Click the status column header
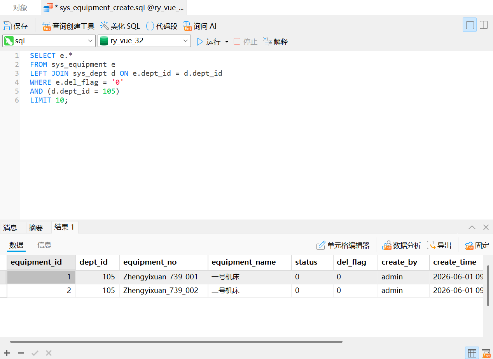The image size is (493, 359). pyautogui.click(x=312, y=262)
